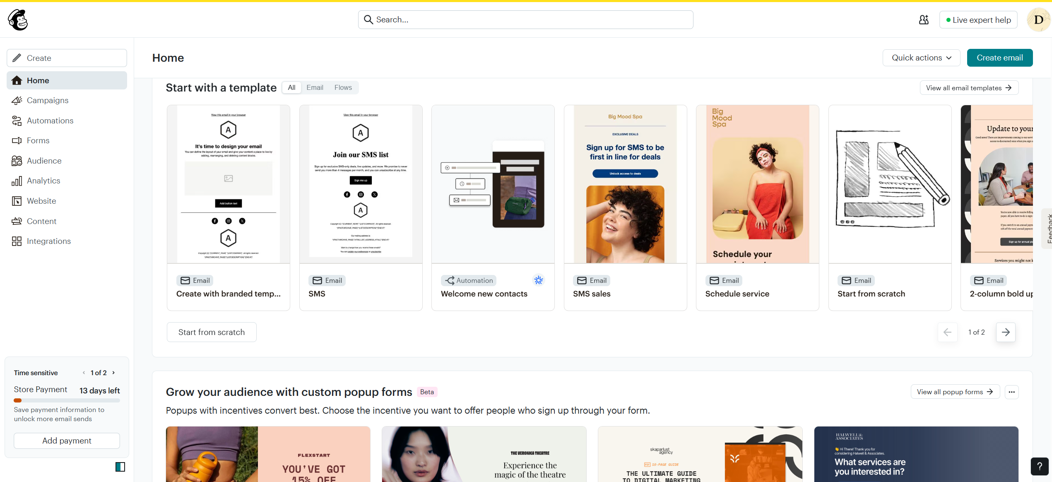Image resolution: width=1052 pixels, height=482 pixels.
Task: Open Automations in the sidebar
Action: pyautogui.click(x=67, y=121)
